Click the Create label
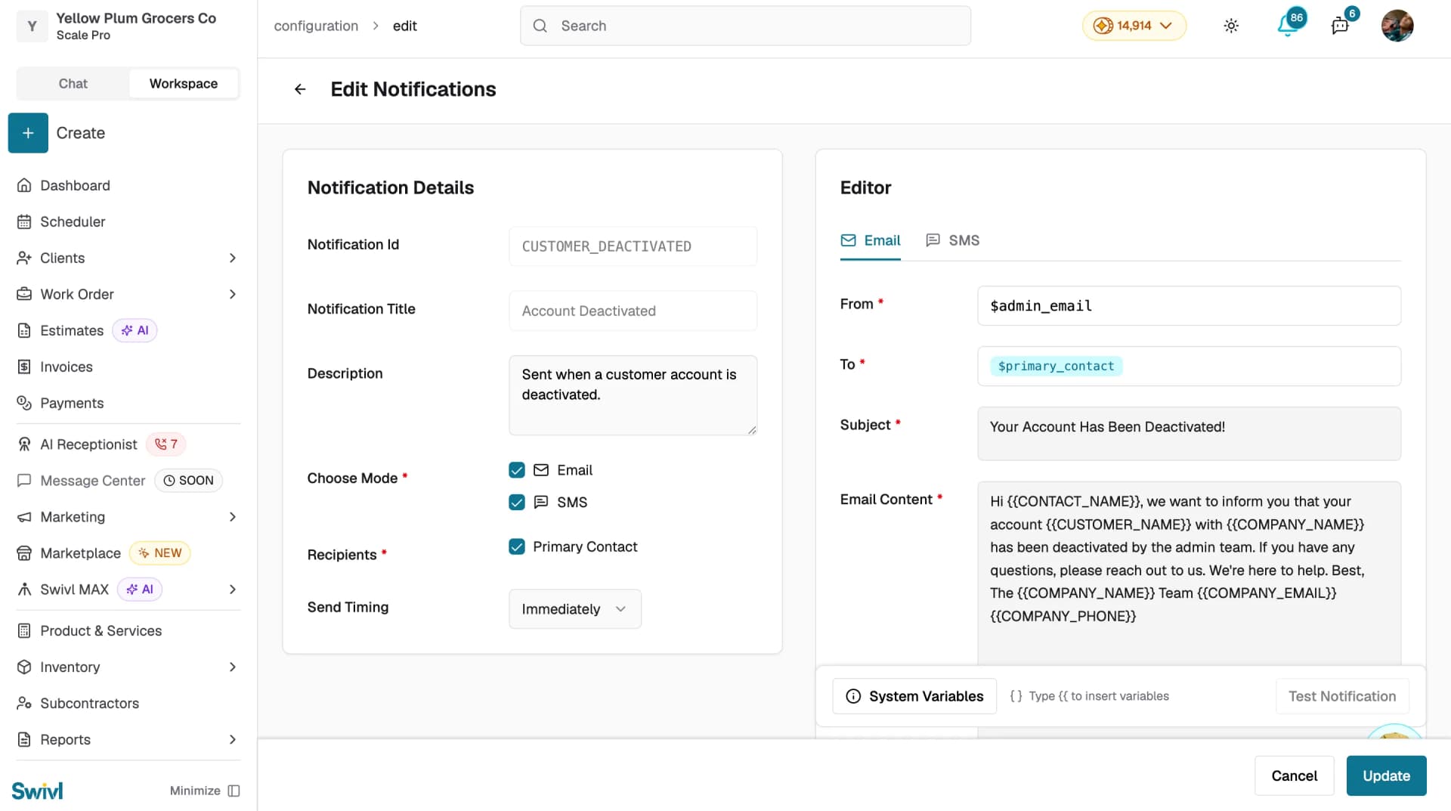Image resolution: width=1451 pixels, height=811 pixels. [x=81, y=133]
